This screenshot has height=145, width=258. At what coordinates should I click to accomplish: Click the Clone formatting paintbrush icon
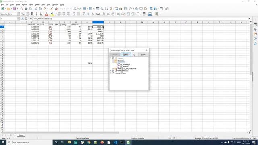pyautogui.click(x=52, y=9)
